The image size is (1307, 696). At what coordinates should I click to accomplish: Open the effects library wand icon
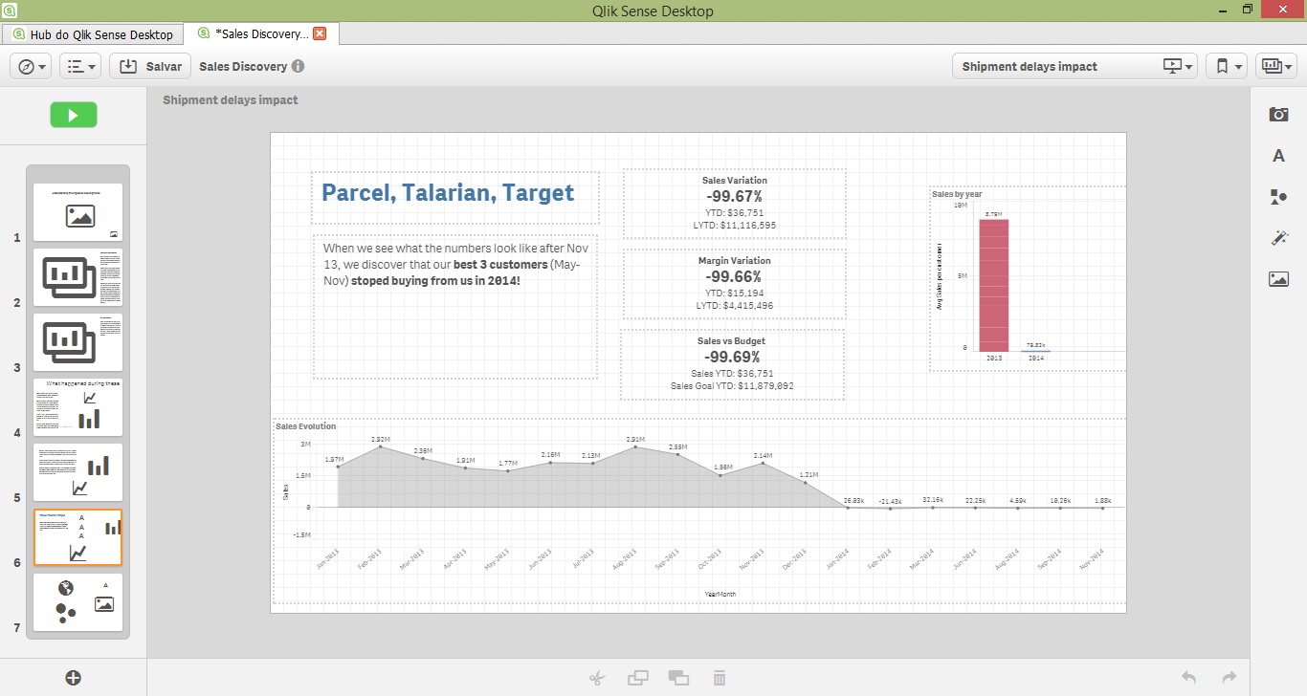[x=1278, y=238]
